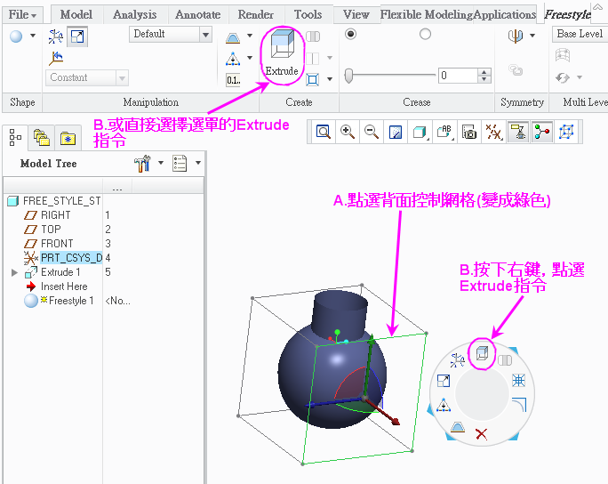The height and width of the screenshot is (484, 608).
Task: Click the Edge Split triangle icon in the ribbon
Action: [x=233, y=59]
